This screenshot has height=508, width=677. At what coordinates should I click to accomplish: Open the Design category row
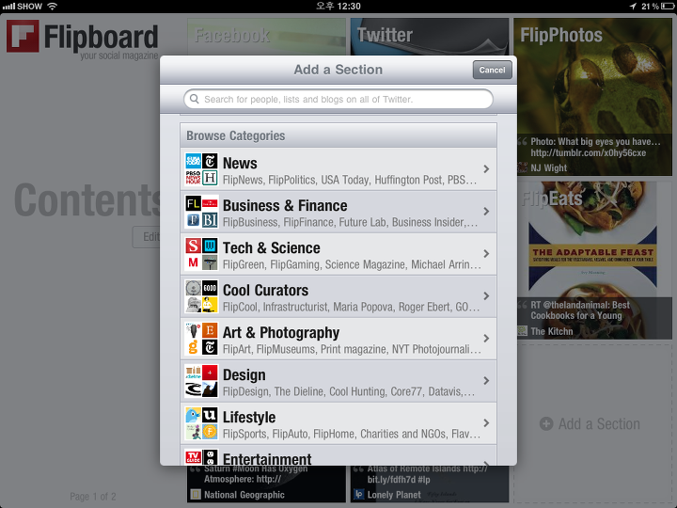point(338,381)
